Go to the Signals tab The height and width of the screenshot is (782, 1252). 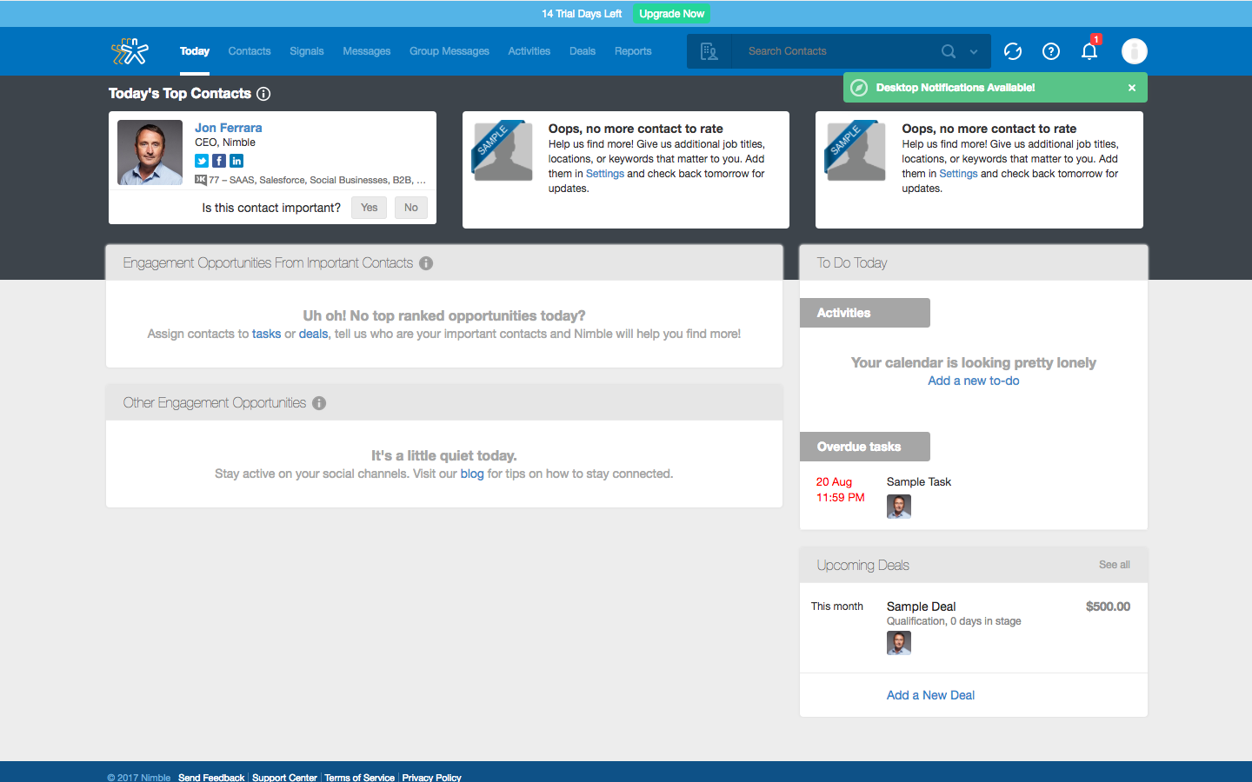[x=307, y=51]
